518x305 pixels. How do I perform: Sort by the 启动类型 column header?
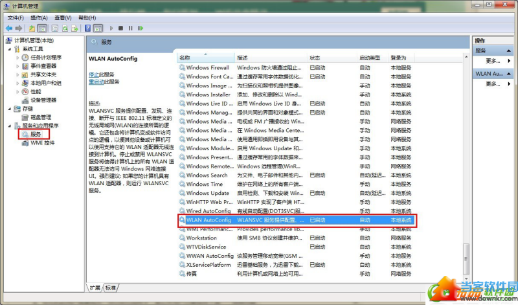(x=373, y=58)
